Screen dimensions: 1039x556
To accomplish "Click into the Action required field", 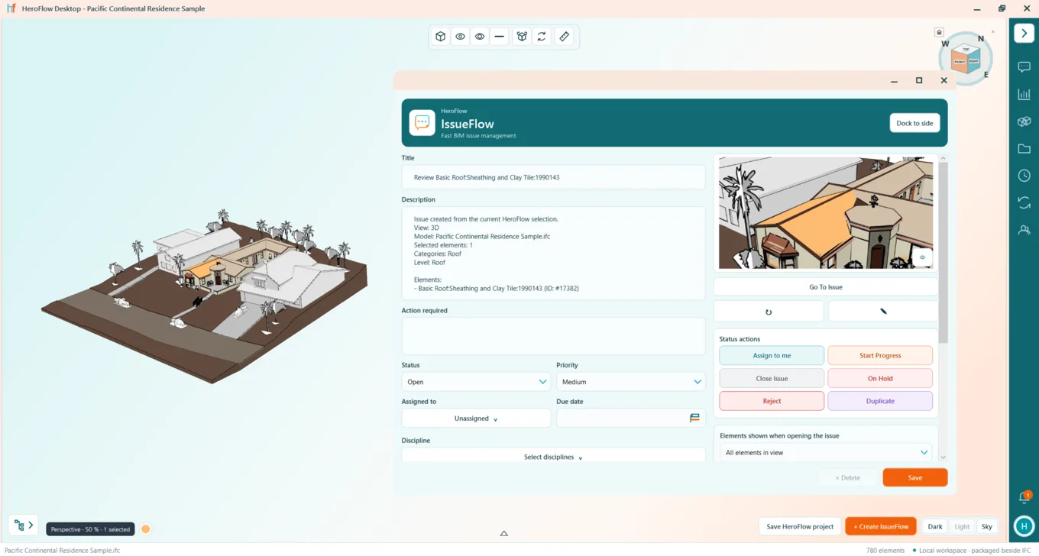I will [x=553, y=336].
